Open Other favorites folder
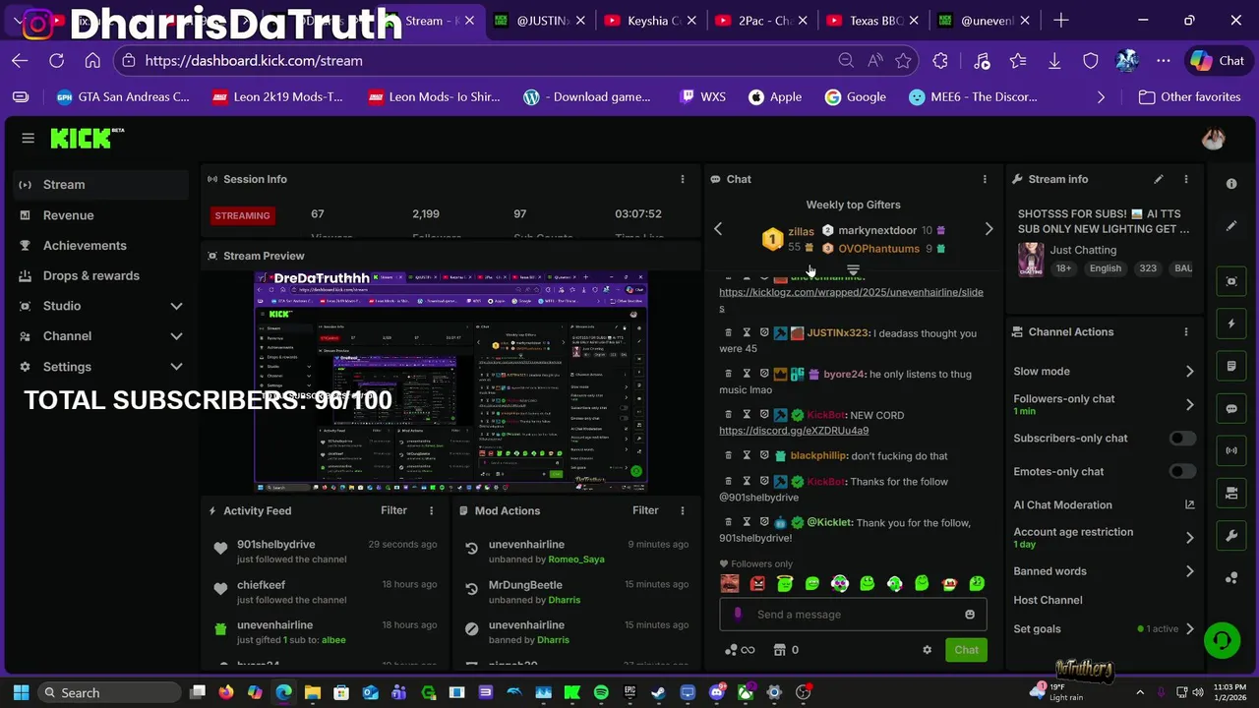The image size is (1259, 708). click(1189, 97)
